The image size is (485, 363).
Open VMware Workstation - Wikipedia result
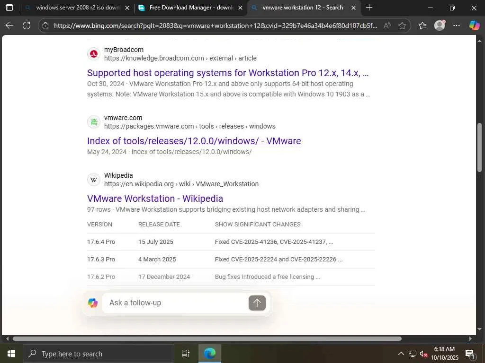tap(155, 199)
